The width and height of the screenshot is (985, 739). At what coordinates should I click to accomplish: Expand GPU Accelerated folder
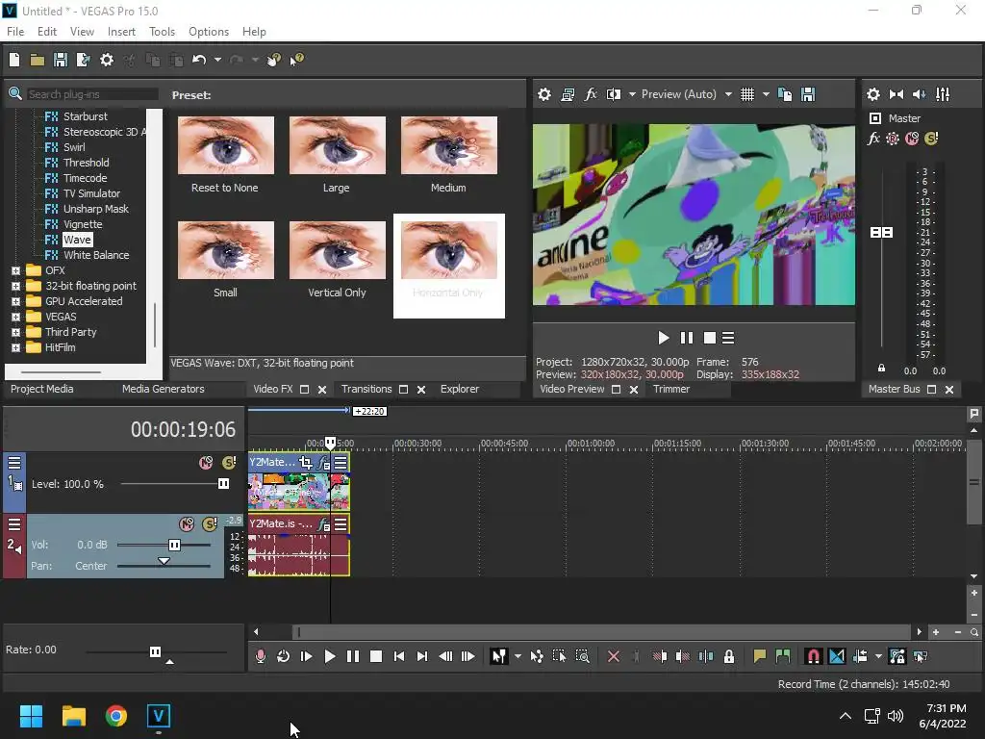pyautogui.click(x=15, y=301)
